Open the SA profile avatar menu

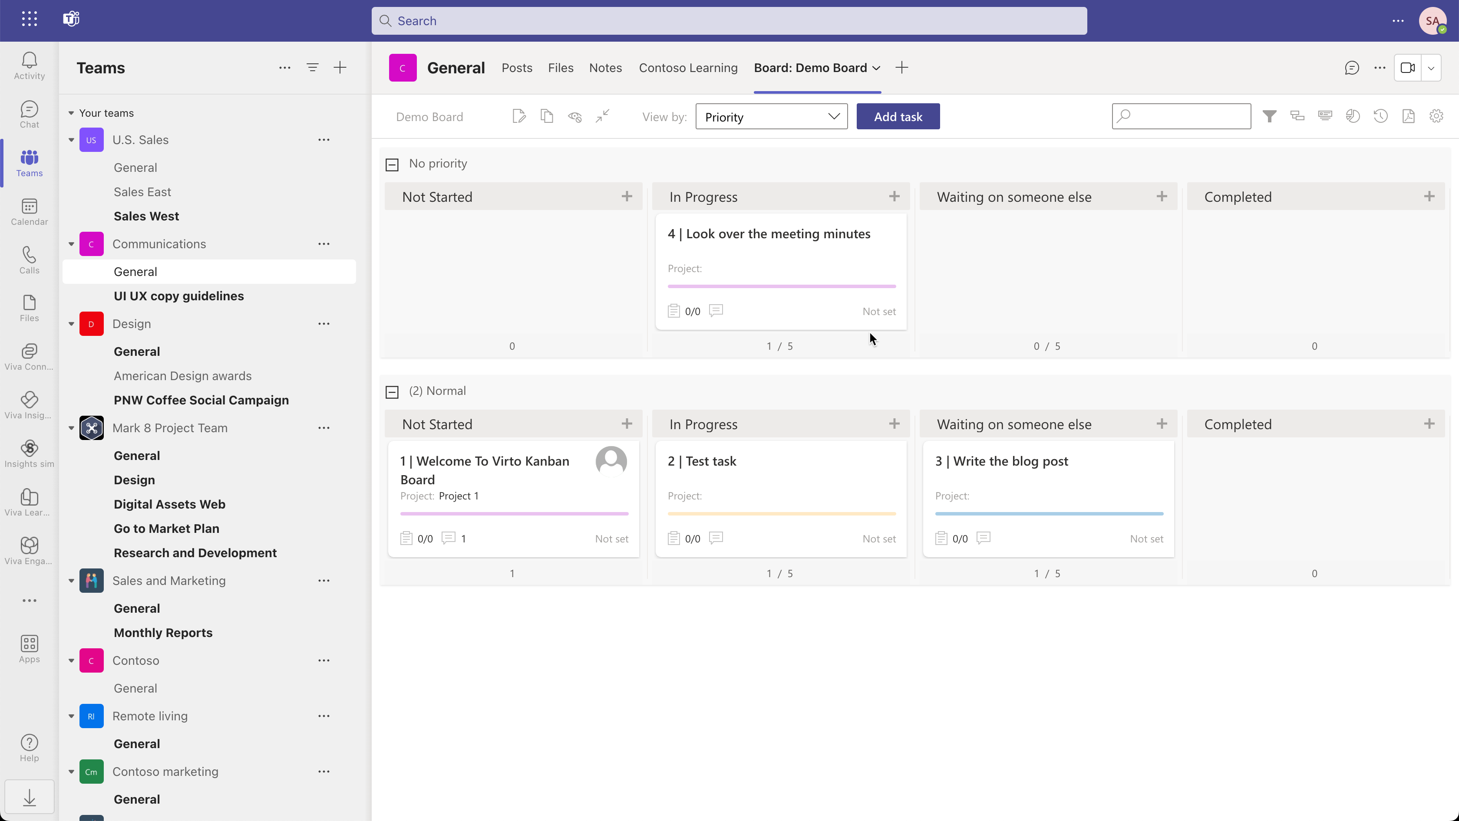coord(1433,21)
